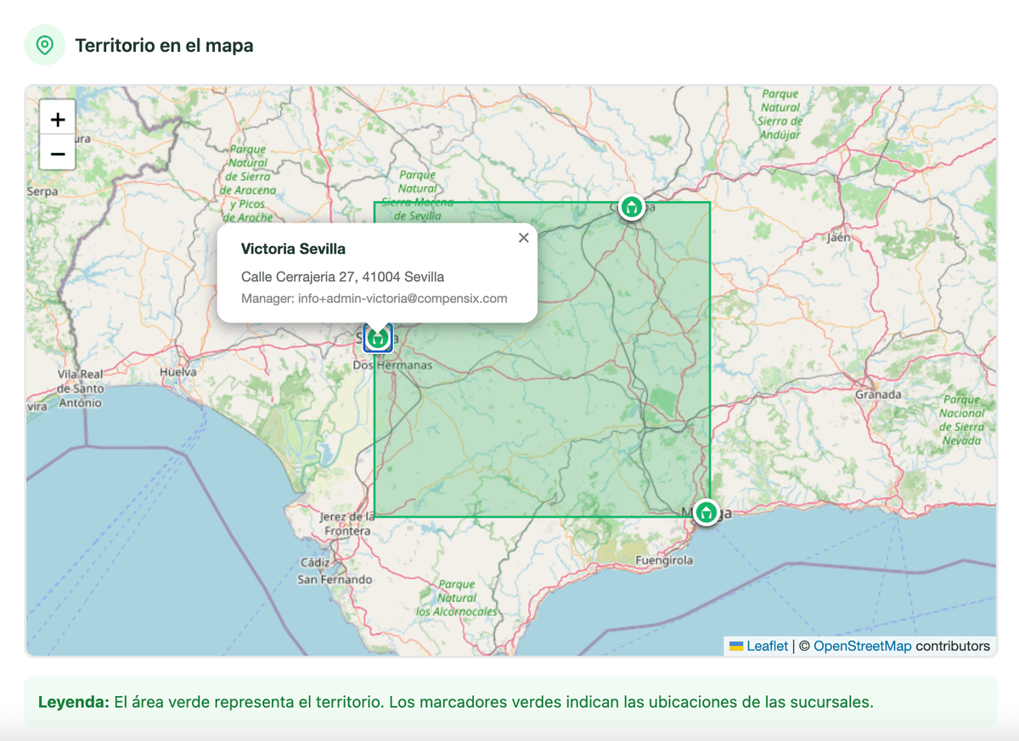The image size is (1019, 741).
Task: Click the manager email in the popup
Action: (x=374, y=298)
